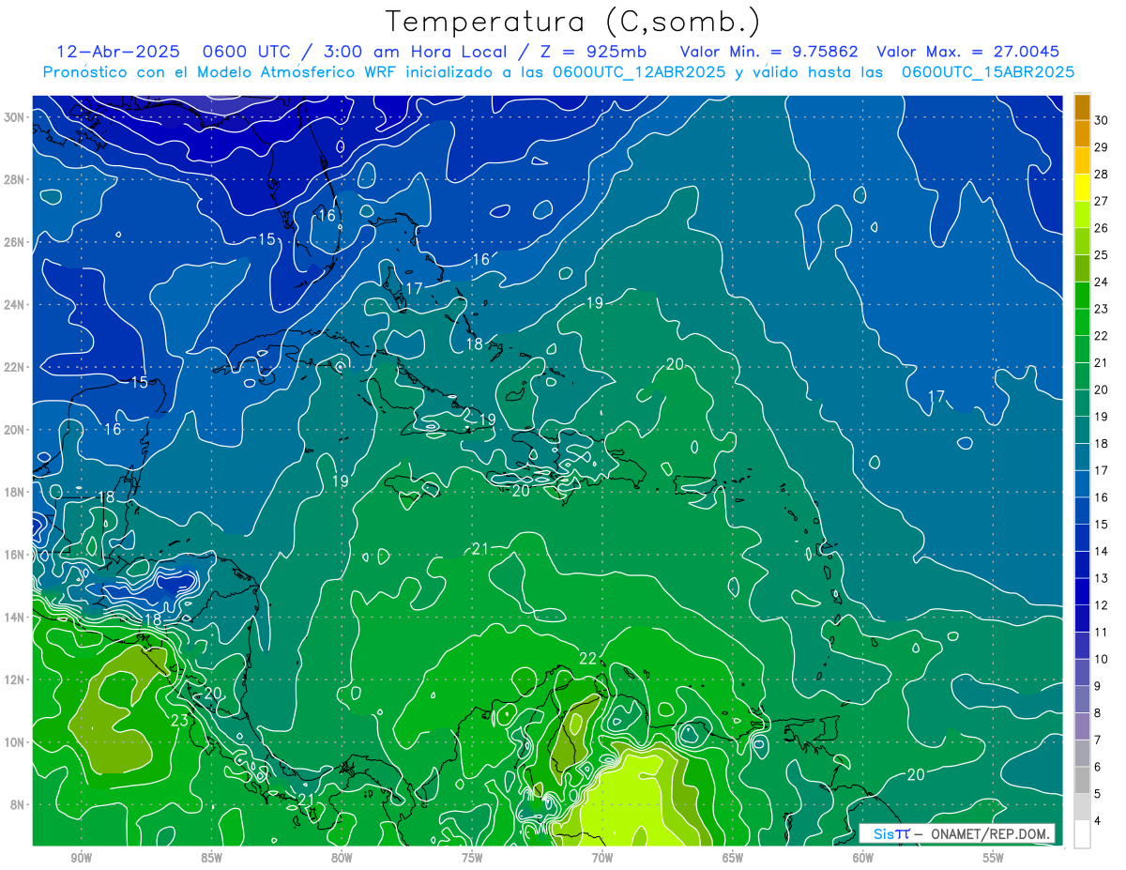
Task: Click the 14N latitude axis label
Action: 14,618
